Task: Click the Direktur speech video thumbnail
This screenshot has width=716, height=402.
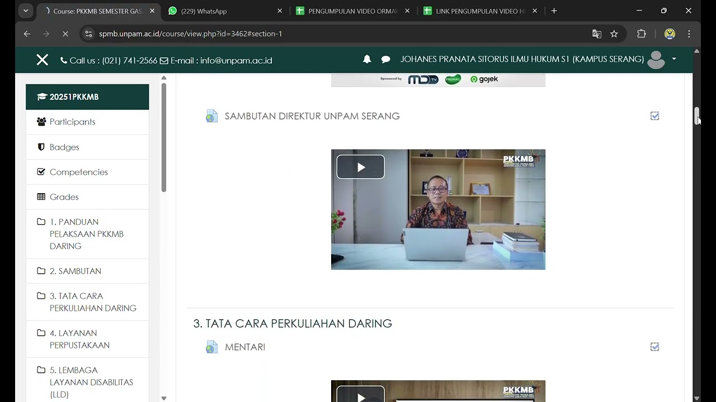Action: coord(438,209)
